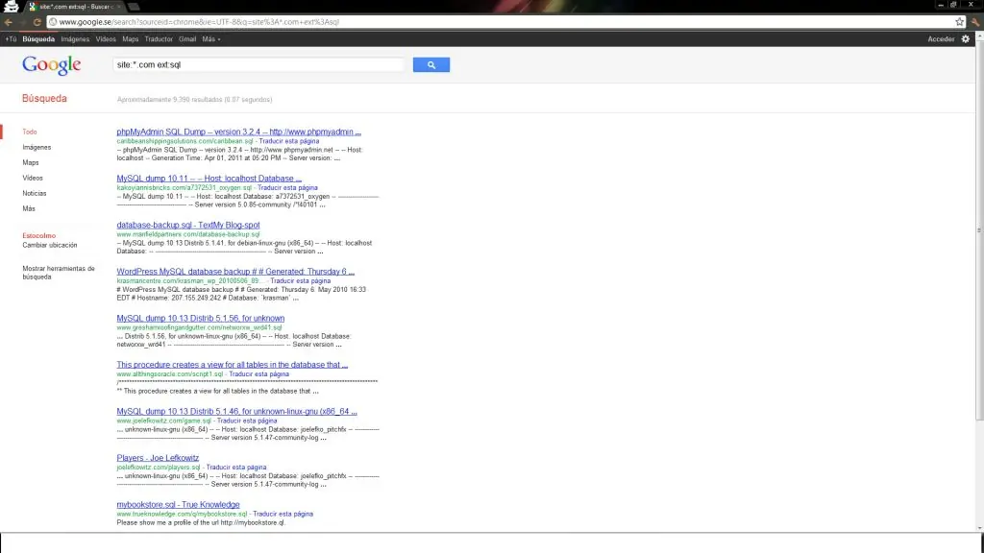Image resolution: width=984 pixels, height=553 pixels.
Task: Filter results by Vídeos in sidebar
Action: coord(33,178)
